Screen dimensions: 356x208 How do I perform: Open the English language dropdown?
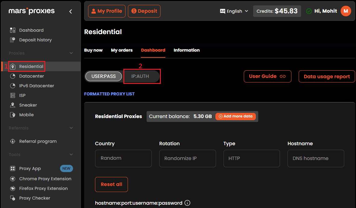(234, 11)
